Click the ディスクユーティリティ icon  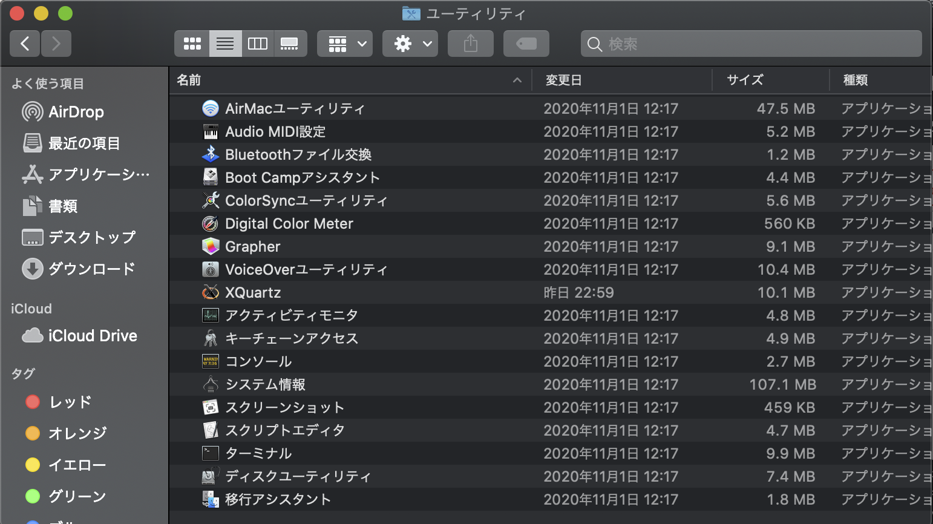pos(210,476)
